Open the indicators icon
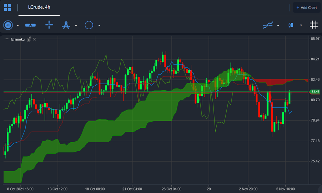 pos(268,25)
